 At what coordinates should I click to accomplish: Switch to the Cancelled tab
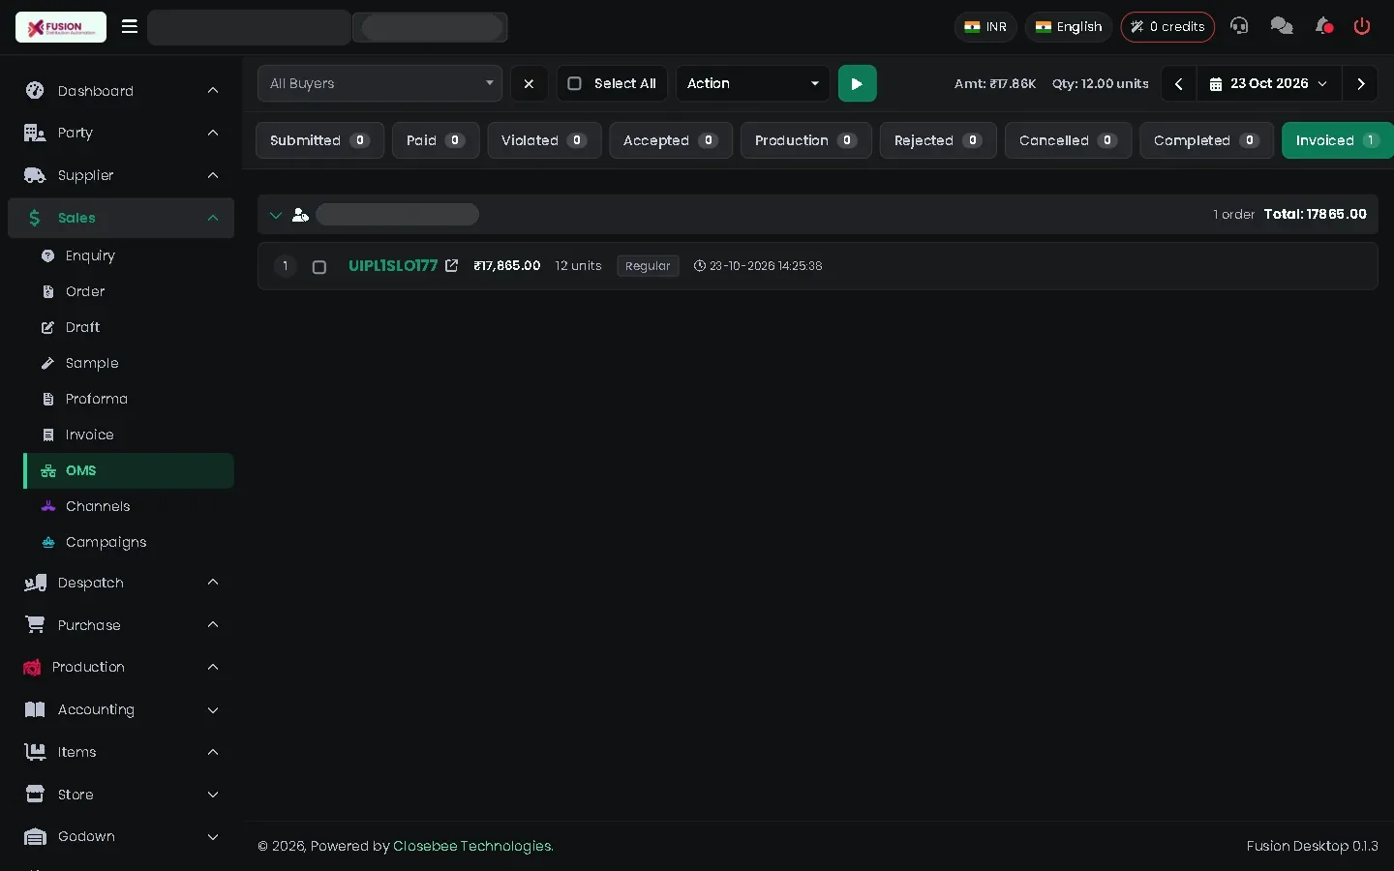point(1068,140)
